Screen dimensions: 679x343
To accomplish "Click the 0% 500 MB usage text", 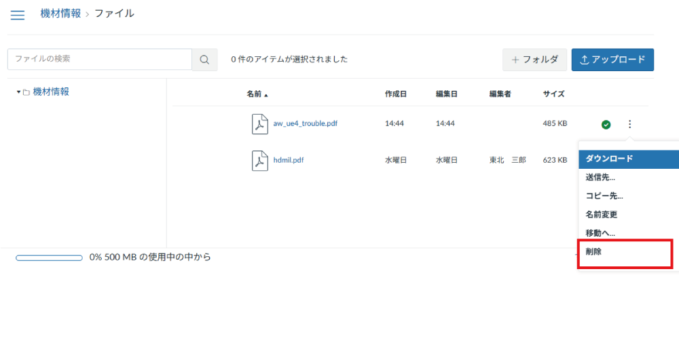I will point(150,258).
